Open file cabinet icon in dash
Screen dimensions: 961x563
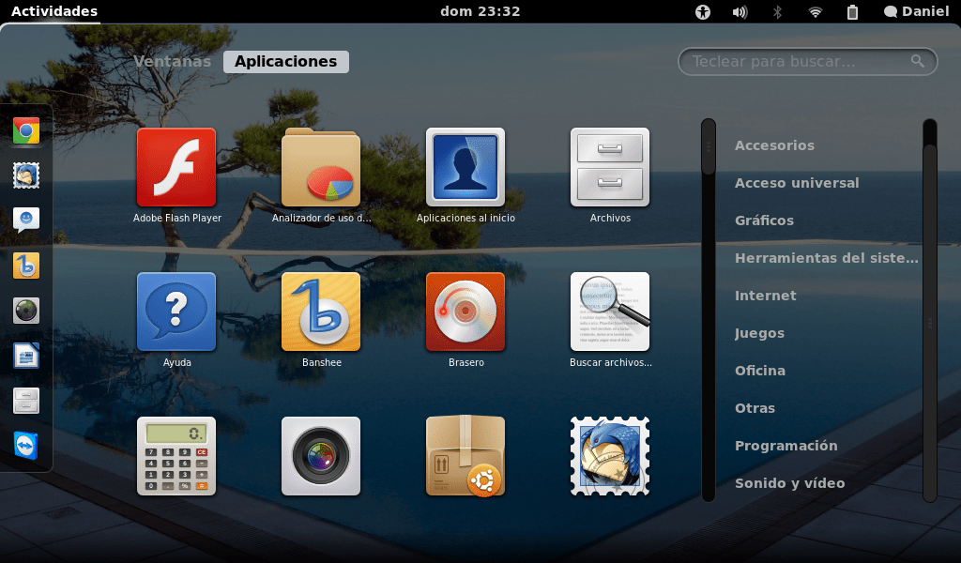coord(26,401)
